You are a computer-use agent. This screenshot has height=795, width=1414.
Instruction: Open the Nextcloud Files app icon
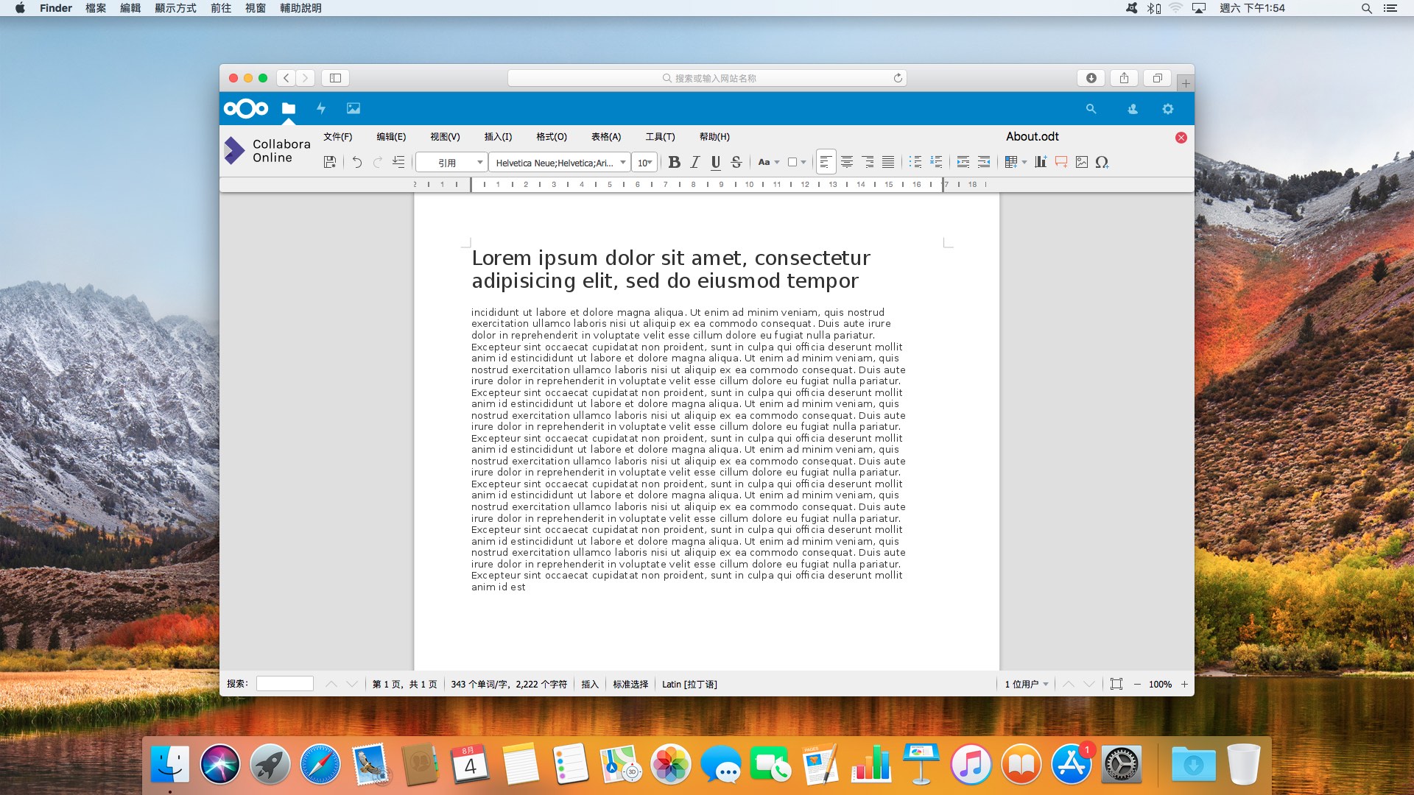pos(289,108)
